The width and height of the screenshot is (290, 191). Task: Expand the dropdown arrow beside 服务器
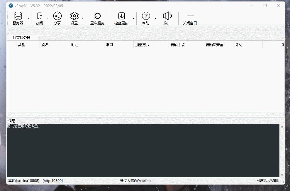(x=28, y=18)
